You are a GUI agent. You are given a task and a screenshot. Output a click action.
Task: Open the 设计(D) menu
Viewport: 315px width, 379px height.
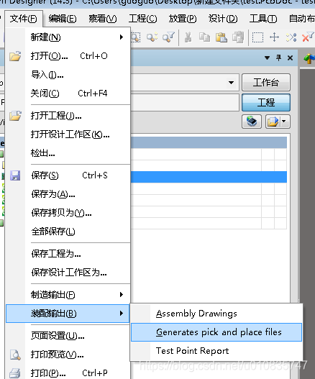click(x=223, y=19)
